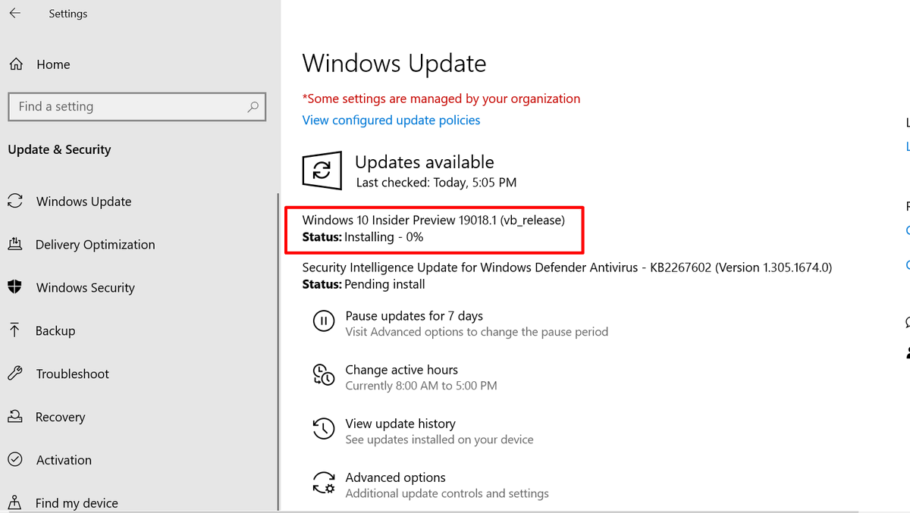Click the Find my device icon
910x513 pixels.
15,502
